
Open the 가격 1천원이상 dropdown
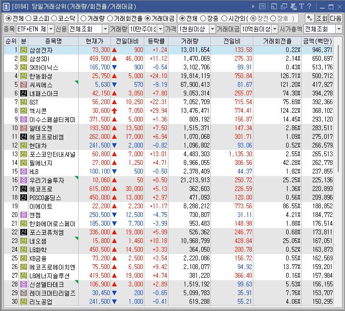point(212,29)
